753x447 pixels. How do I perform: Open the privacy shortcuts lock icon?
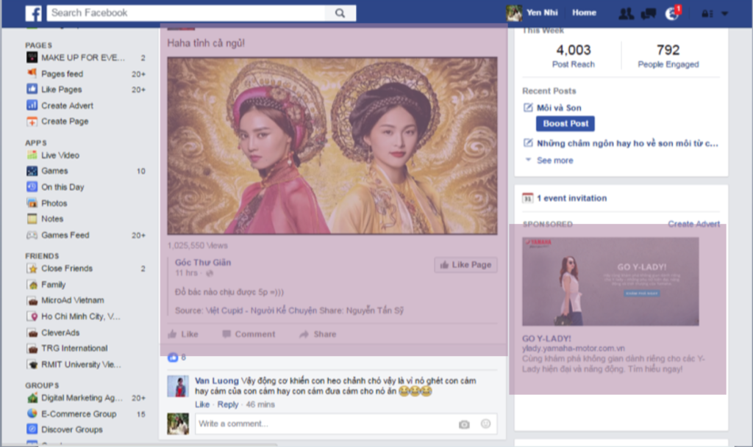(707, 13)
